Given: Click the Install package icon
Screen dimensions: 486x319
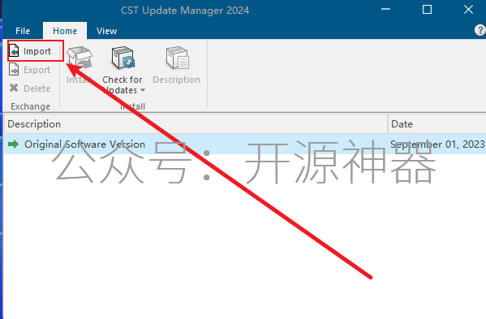Looking at the screenshot, I should [80, 58].
